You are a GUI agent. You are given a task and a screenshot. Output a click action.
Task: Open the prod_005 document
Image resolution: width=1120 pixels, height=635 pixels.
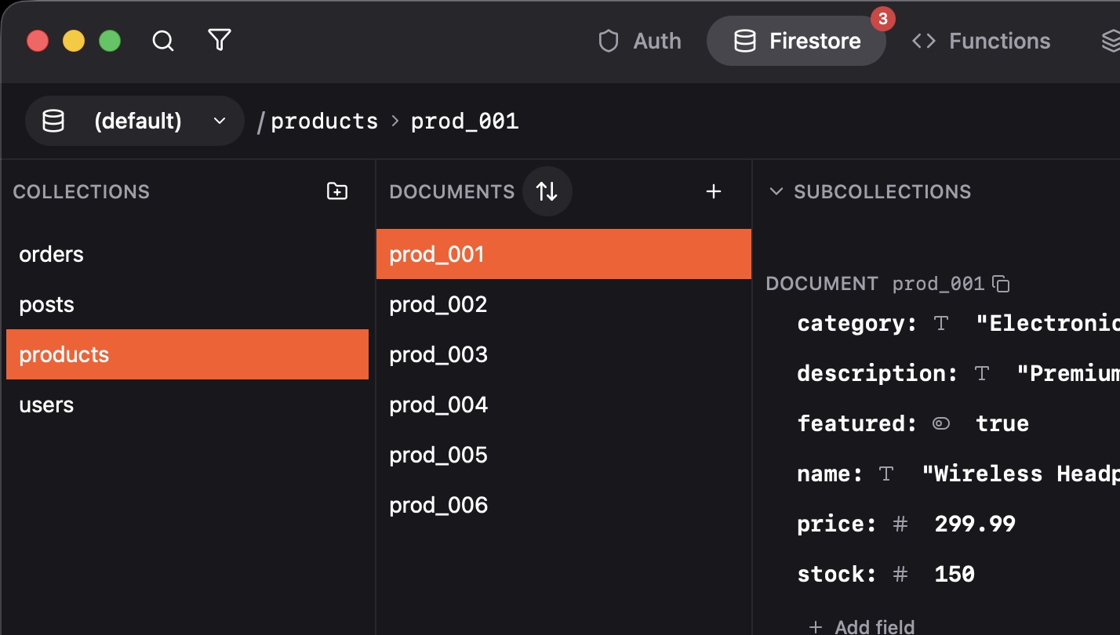click(564, 455)
